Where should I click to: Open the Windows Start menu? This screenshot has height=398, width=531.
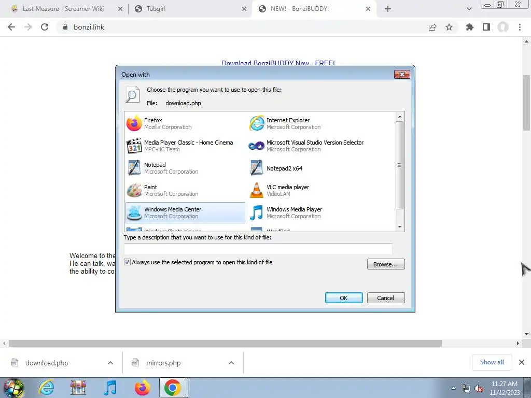14,388
